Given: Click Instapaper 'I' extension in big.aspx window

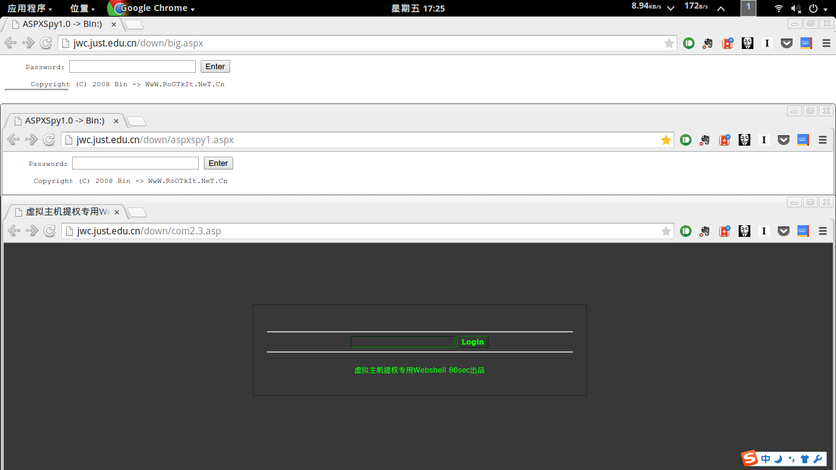Looking at the screenshot, I should [767, 43].
